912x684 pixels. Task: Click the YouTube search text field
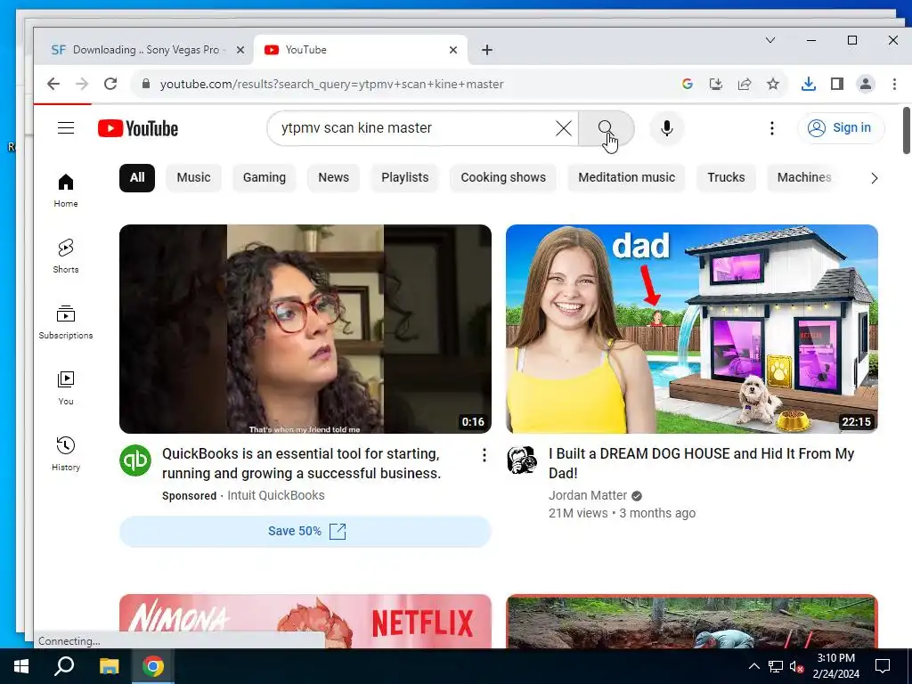point(416,128)
